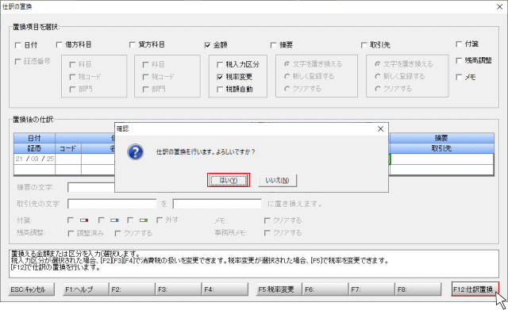This screenshot has height=310, width=508.
Task: Toggle the 日付 checkbox
Action: (x=18, y=45)
